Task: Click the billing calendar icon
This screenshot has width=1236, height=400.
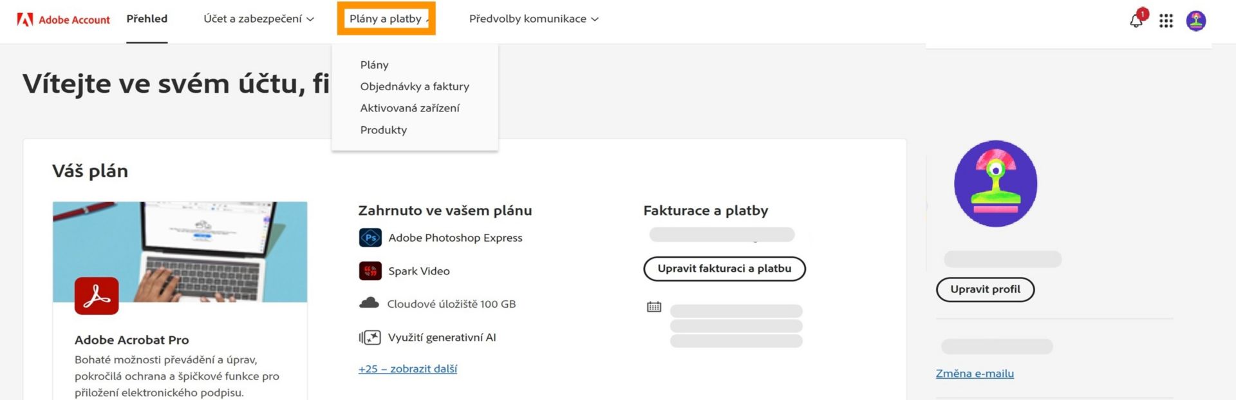Action: (x=653, y=307)
